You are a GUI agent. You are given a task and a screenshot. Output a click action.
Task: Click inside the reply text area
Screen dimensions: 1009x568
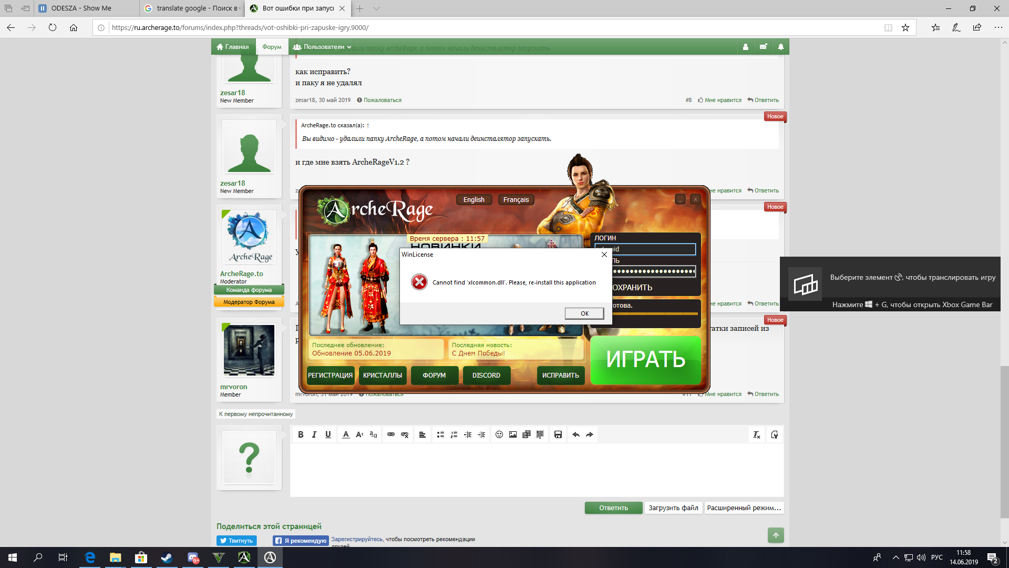click(x=537, y=470)
